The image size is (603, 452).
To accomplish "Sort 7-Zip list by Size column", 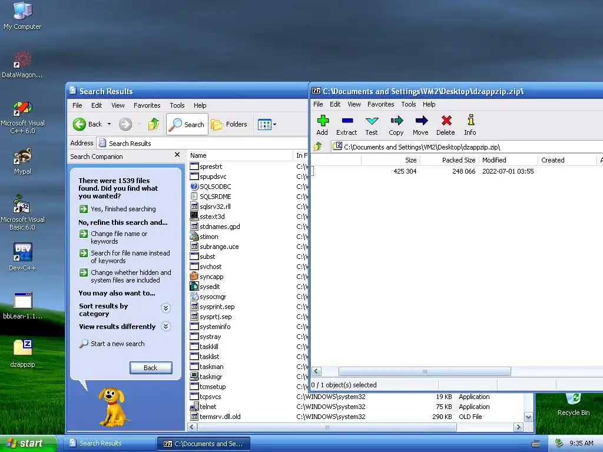I will click(x=390, y=160).
